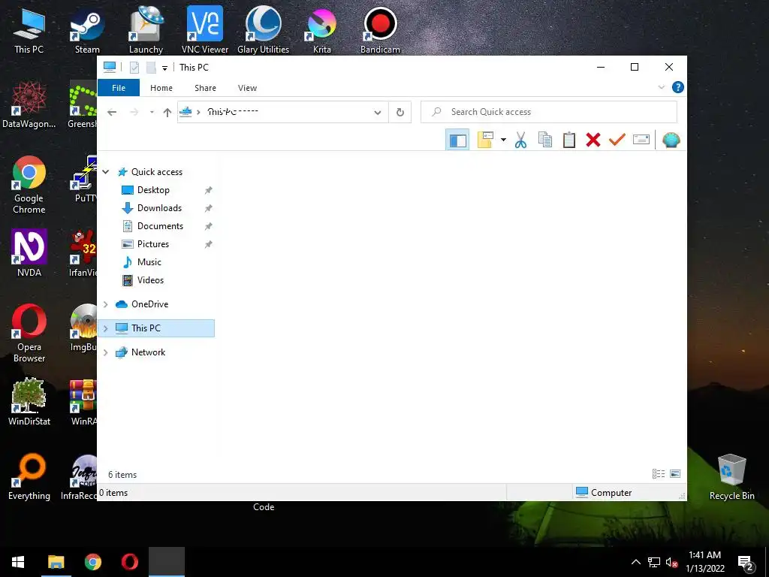The height and width of the screenshot is (577, 769).
Task: Click the orange checkmark Properties icon
Action: point(617,140)
